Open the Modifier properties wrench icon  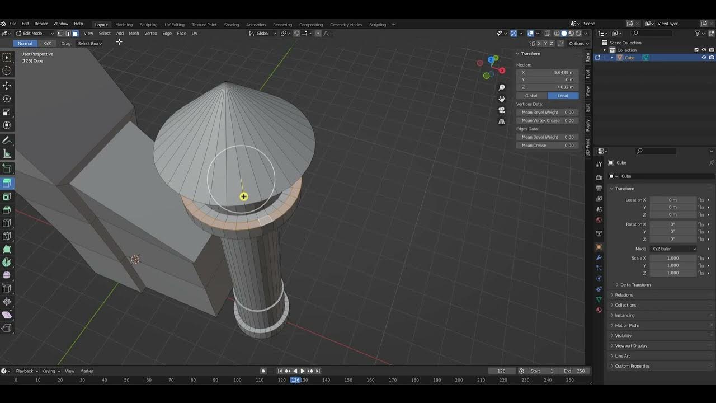[x=599, y=257]
